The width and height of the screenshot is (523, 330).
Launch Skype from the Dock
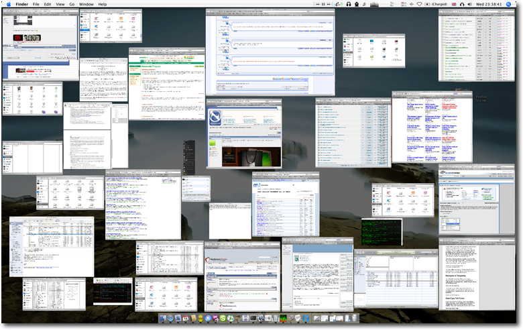223,318
